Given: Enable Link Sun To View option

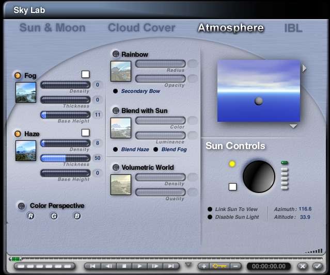Looking at the screenshot, I should [x=210, y=209].
